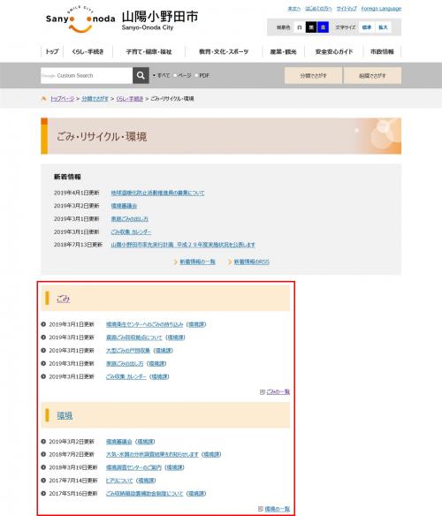Set text size to 拡大
The height and width of the screenshot is (516, 442).
pyautogui.click(x=383, y=27)
